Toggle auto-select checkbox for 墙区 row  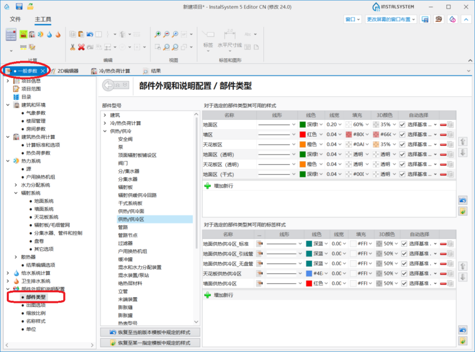(402, 135)
